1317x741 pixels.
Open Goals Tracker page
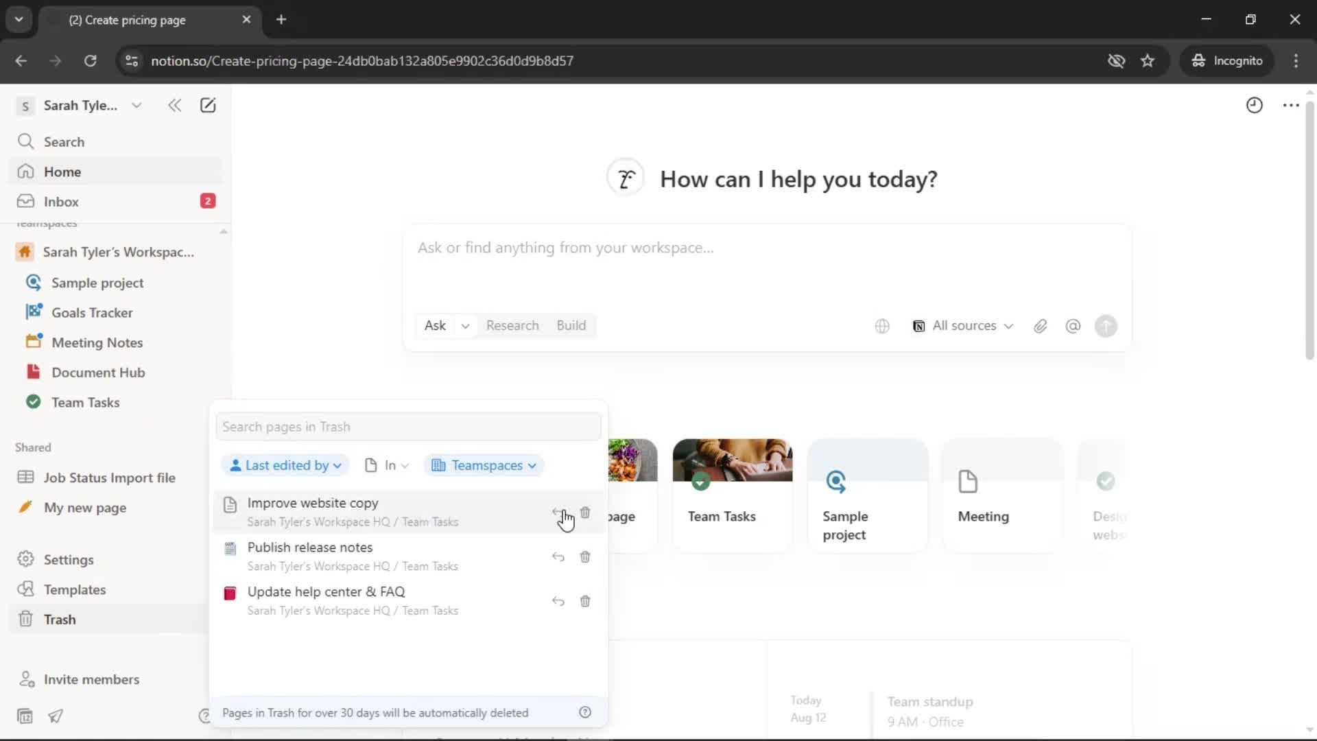click(x=115, y=312)
